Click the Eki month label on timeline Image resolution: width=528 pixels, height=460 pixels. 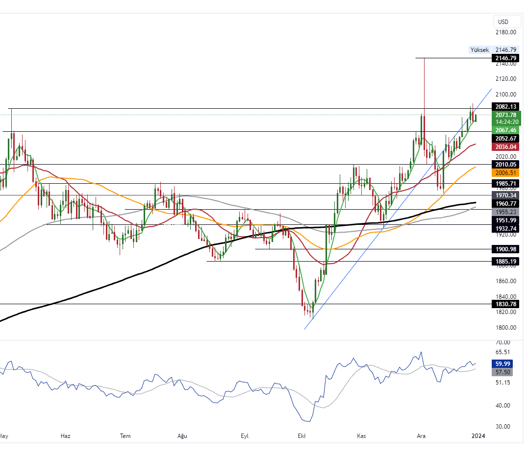point(302,436)
